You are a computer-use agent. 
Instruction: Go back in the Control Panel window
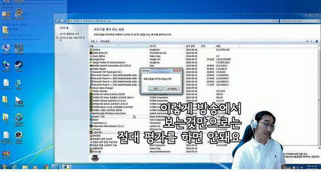(57, 21)
